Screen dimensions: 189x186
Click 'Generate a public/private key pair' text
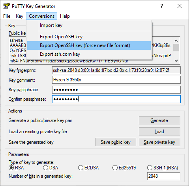(x=40, y=120)
